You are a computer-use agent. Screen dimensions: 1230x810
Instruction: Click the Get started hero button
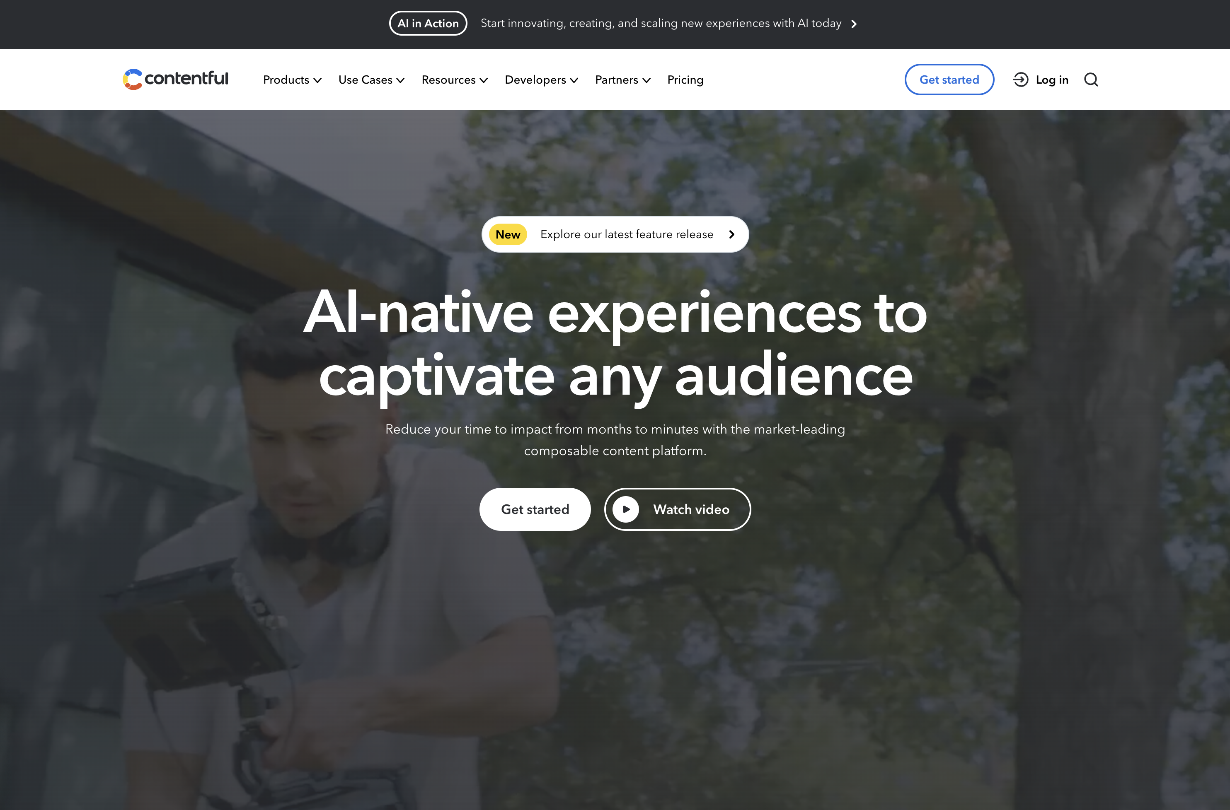535,508
